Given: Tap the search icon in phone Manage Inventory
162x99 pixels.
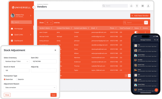Looking at the screenshot, I should (x=155, y=40).
